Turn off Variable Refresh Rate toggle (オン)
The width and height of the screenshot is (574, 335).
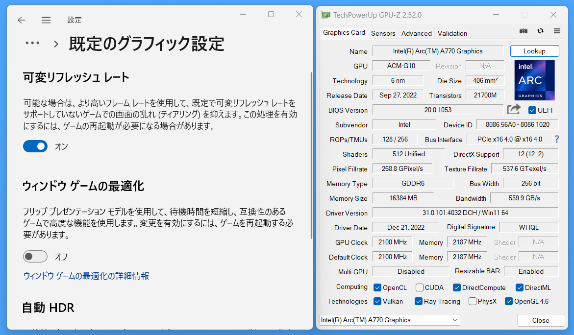pos(35,146)
